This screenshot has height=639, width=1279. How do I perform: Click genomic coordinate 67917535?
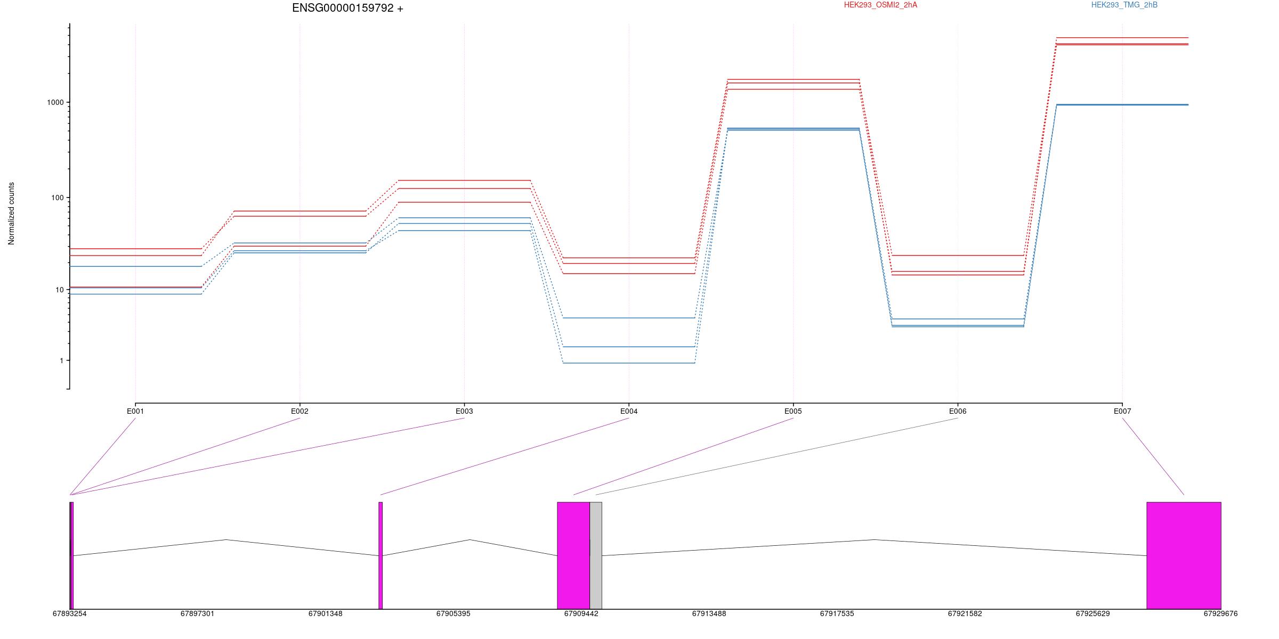837,613
